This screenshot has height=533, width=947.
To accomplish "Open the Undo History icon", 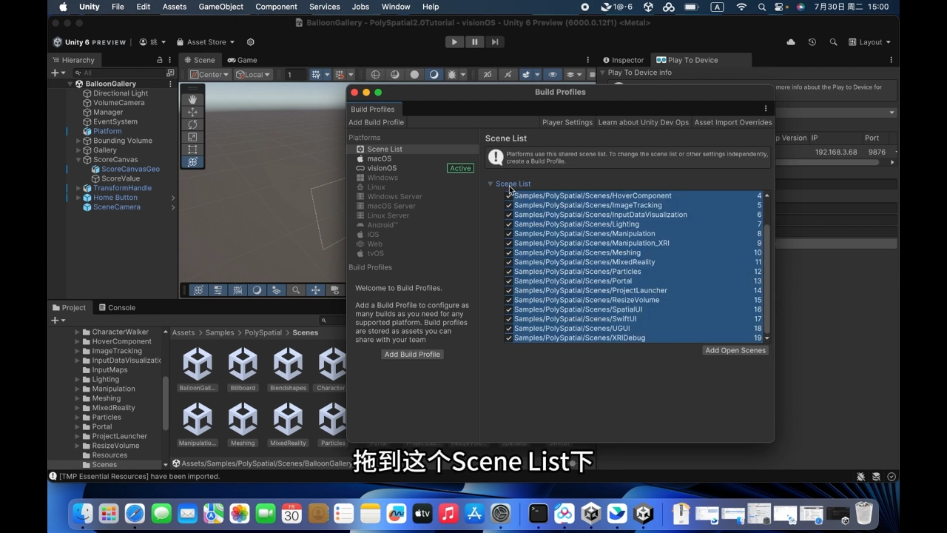I will tap(812, 42).
